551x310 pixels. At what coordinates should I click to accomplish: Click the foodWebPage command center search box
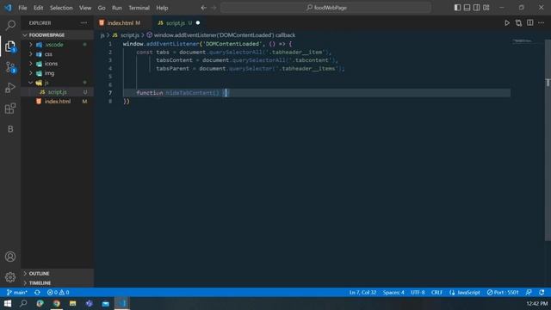pyautogui.click(x=325, y=8)
